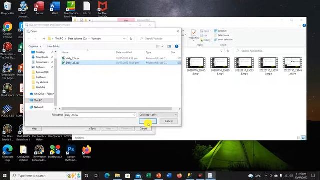This screenshot has width=320, height=180.
Task: Click the taskbar search box
Action: (46, 175)
